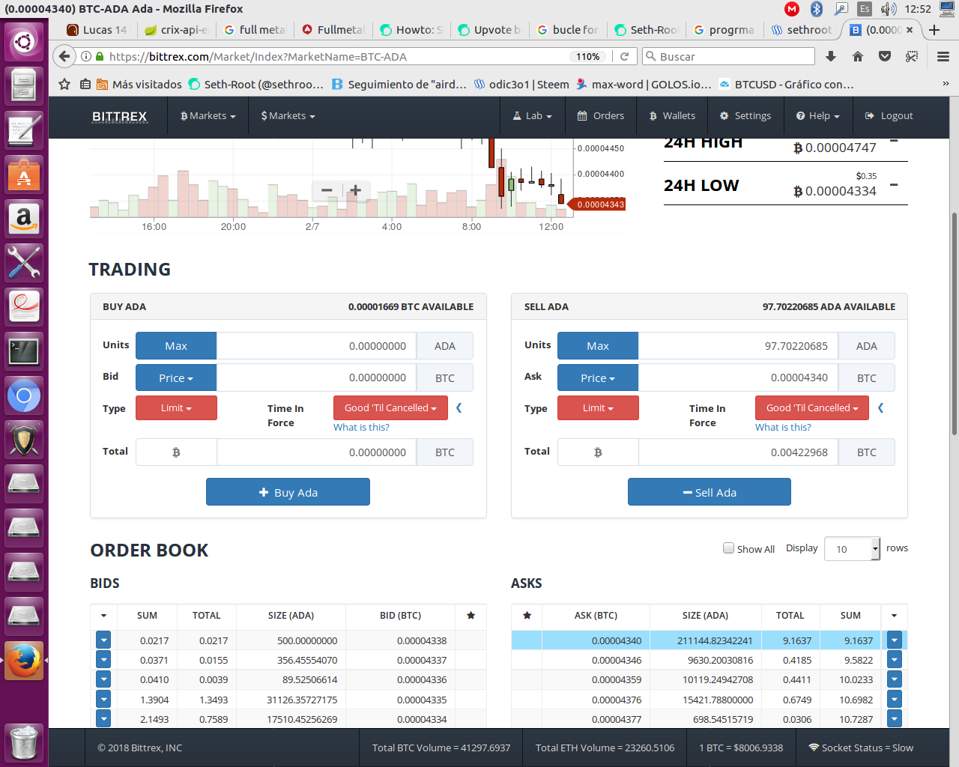959x767 pixels.
Task: Open Good 'Til Cancelled dropdown in Sell ADA
Action: point(812,408)
